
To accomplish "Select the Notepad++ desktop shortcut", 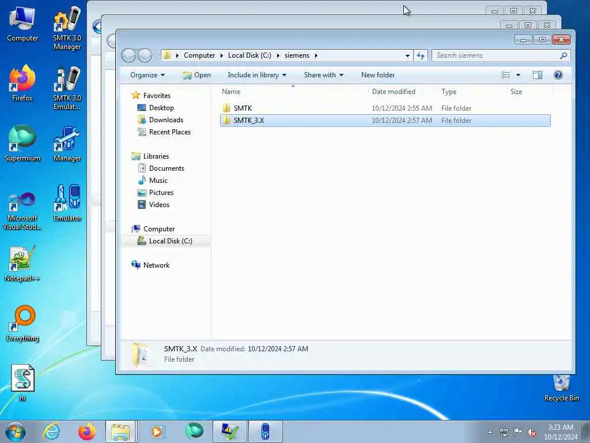I will pyautogui.click(x=22, y=263).
